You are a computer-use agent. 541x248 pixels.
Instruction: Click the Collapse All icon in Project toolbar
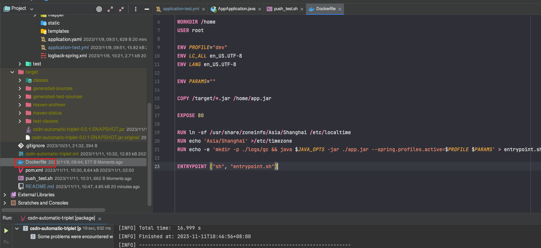121,9
